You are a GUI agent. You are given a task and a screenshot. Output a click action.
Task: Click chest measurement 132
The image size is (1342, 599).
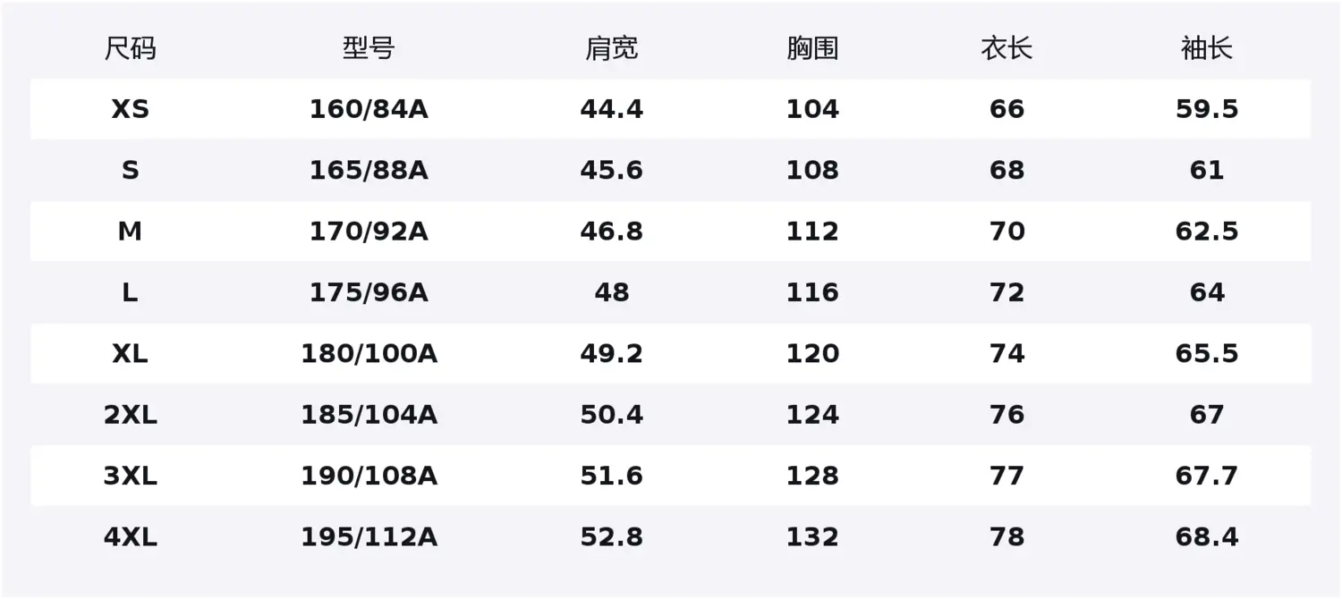(812, 537)
